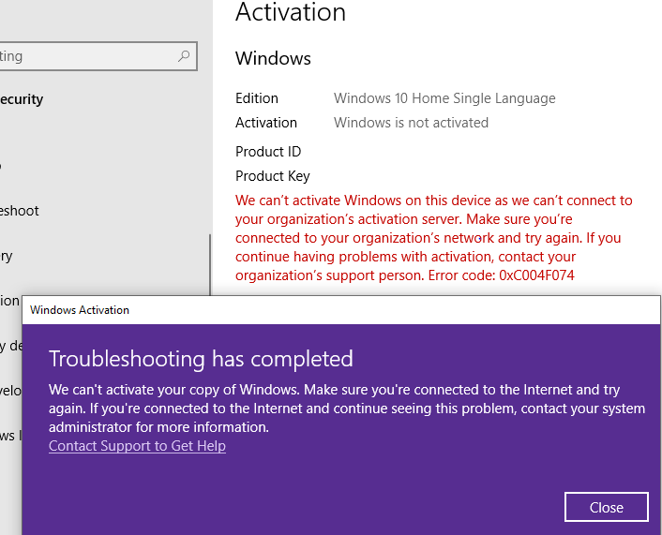Image resolution: width=662 pixels, height=535 pixels.
Task: Select the Update & Security sidebar heading
Action: coord(22,99)
